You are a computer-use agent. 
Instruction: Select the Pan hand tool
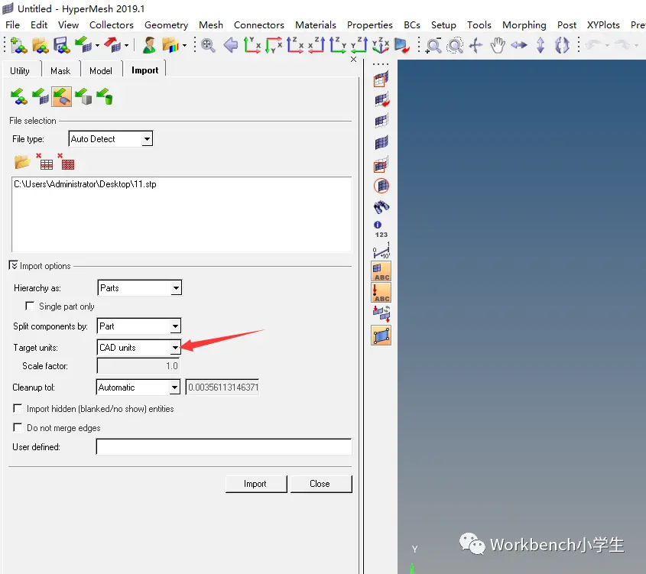(498, 45)
